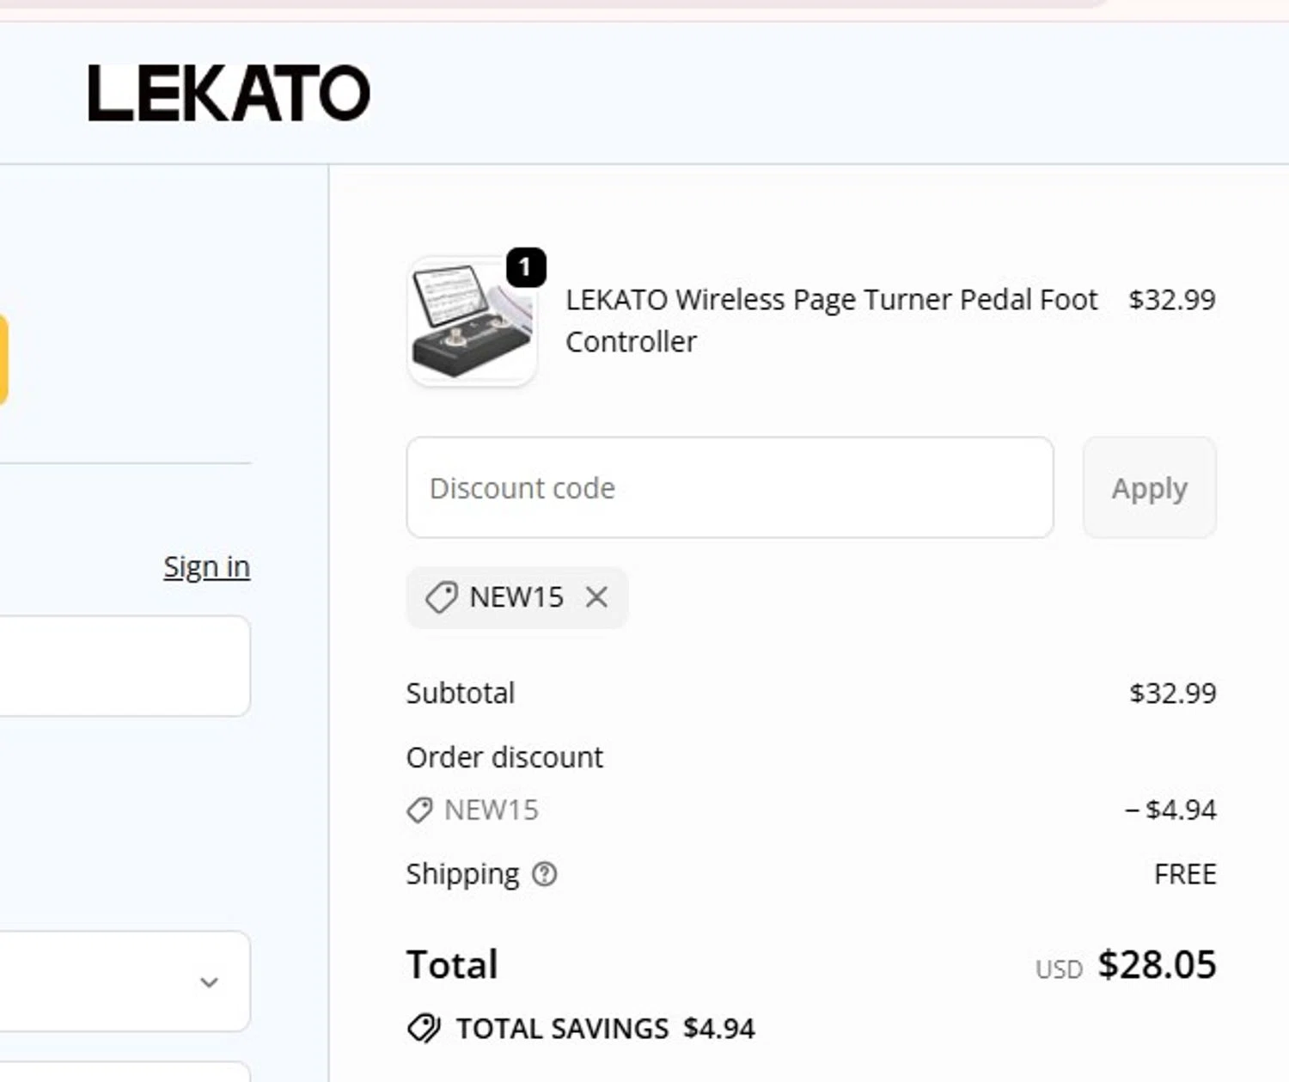
Task: Focus the Discount code input field
Action: click(730, 487)
